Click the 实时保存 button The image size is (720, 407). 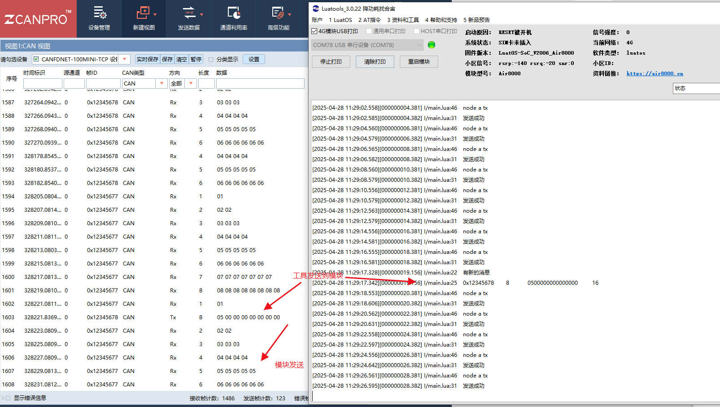pos(148,60)
